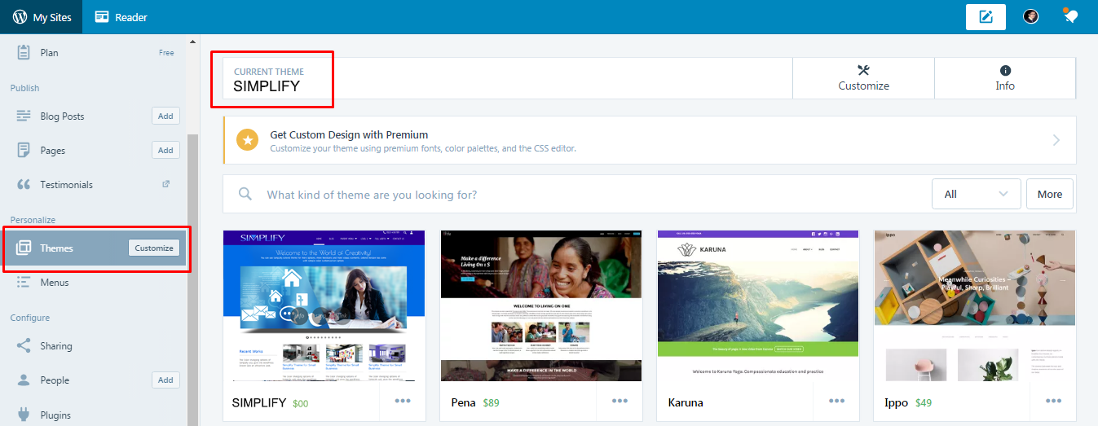Click the search magnifier icon
The image size is (1098, 426).
[x=245, y=194]
